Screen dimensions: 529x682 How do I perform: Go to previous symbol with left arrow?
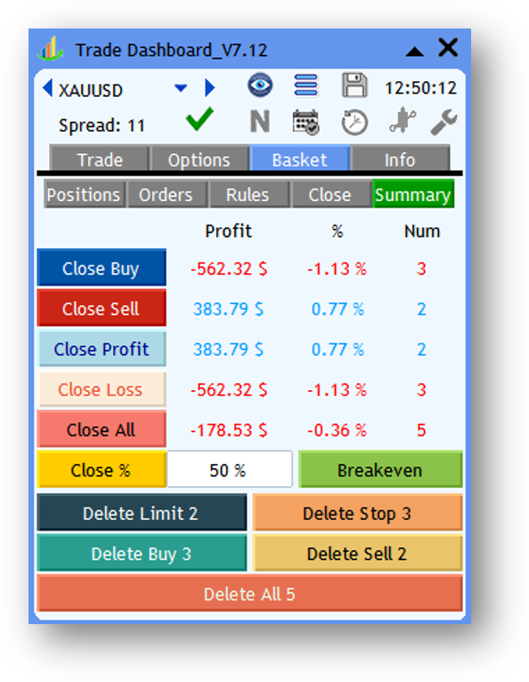[x=47, y=88]
